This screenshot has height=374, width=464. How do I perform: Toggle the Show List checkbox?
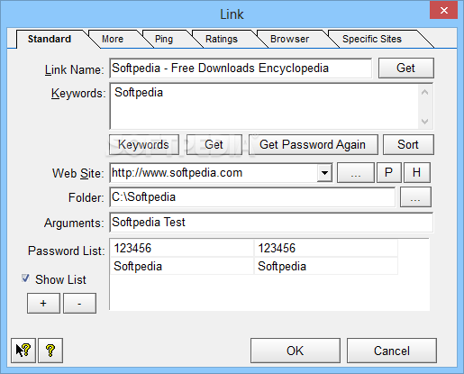coord(25,278)
